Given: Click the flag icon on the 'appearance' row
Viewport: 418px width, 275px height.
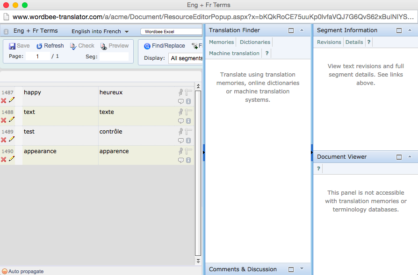Looking at the screenshot, I should (188, 151).
